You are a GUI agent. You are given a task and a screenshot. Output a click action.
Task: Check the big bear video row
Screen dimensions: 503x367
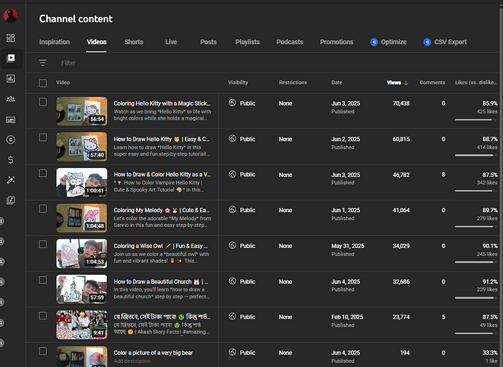pos(43,352)
